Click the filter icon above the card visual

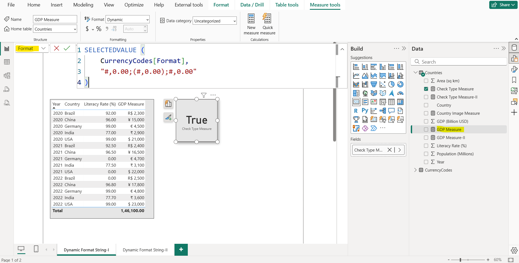coord(204,95)
